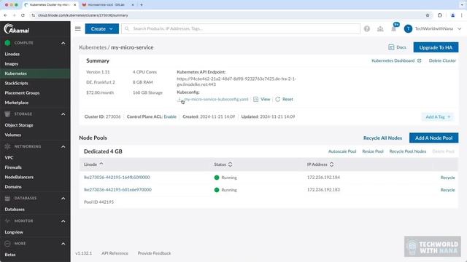Collapse the Compute sidebar section chevron
Image resolution: width=467 pixels, height=262 pixels.
tap(63, 43)
